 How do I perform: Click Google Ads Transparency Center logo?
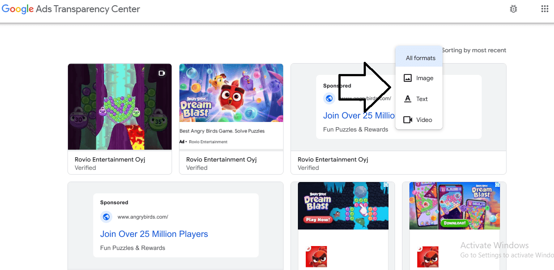[x=71, y=9]
